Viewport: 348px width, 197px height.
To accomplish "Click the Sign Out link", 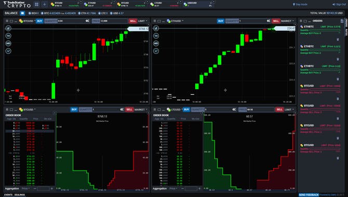I will 339,4.
